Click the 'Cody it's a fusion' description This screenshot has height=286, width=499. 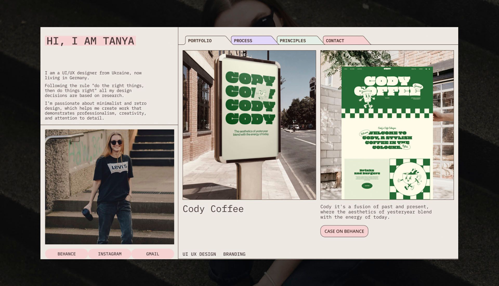pyautogui.click(x=376, y=212)
